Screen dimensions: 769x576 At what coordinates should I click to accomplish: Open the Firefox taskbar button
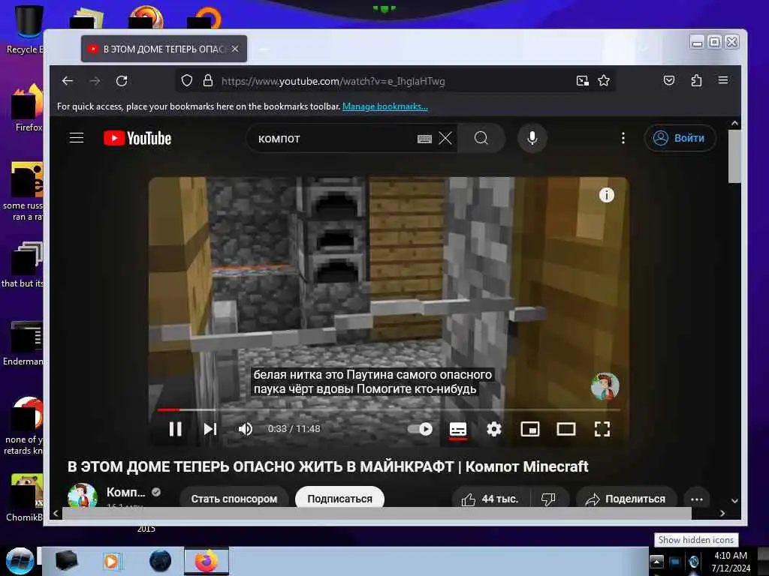[207, 561]
